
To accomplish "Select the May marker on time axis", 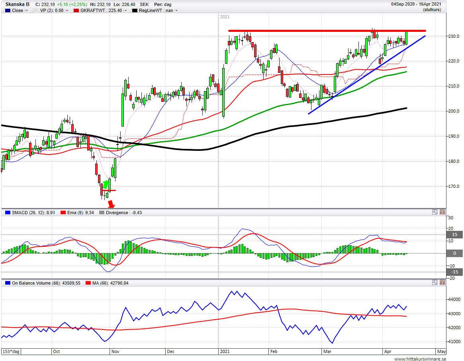I will click(x=442, y=351).
